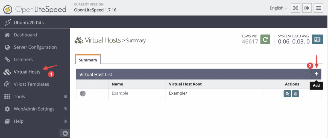Collapse the sidebar with arrow button
Screen dimensions: 328x138
65,133
